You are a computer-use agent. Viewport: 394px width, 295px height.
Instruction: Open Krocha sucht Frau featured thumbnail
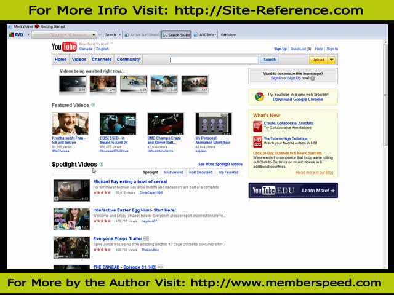(x=70, y=124)
